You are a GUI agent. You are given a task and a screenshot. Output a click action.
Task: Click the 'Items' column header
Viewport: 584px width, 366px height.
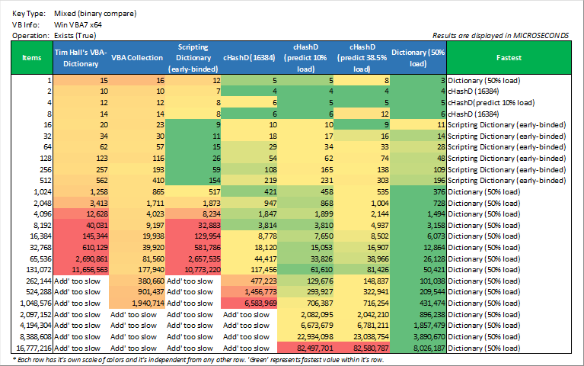(32, 56)
